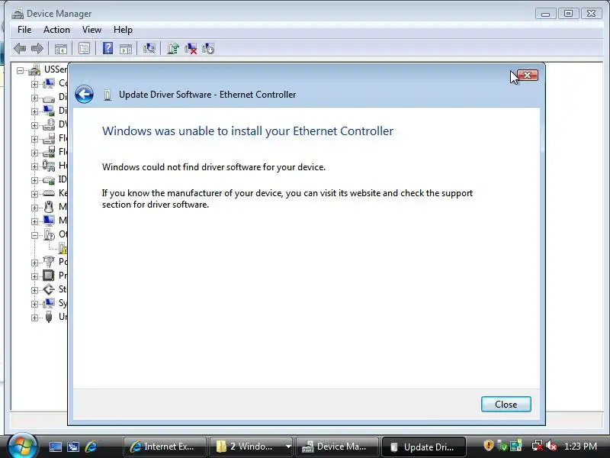610x458 pixels.
Task: Open the Help menu
Action: tap(123, 30)
